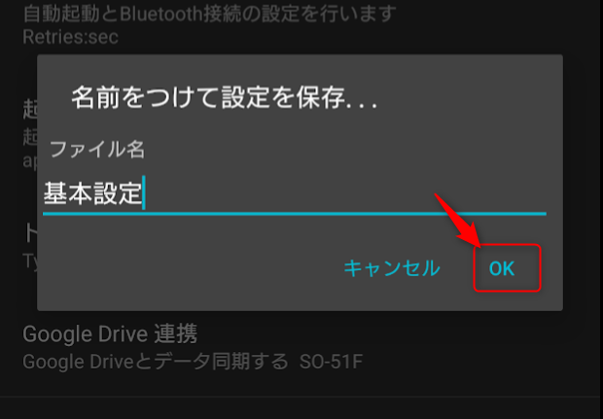Tap dark empty bar below Google Drive item
The width and height of the screenshot is (603, 419).
tap(301, 408)
